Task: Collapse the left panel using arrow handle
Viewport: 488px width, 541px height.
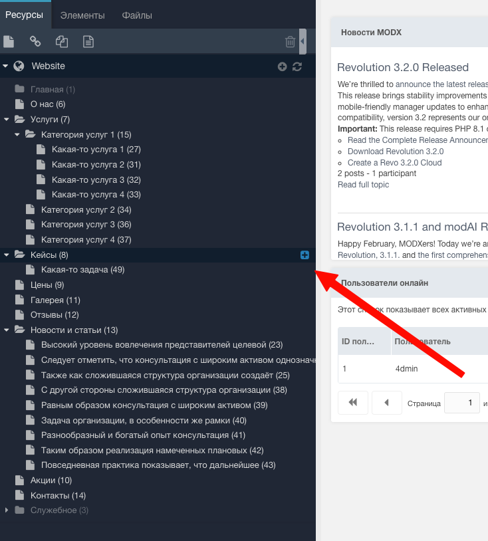Action: [303, 41]
